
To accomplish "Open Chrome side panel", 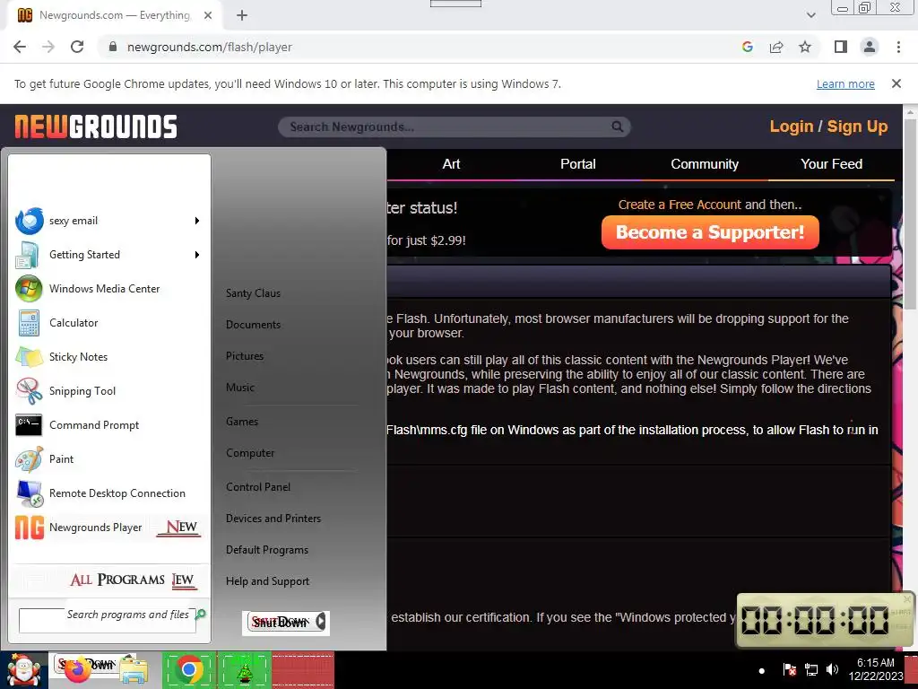I will coord(841,47).
